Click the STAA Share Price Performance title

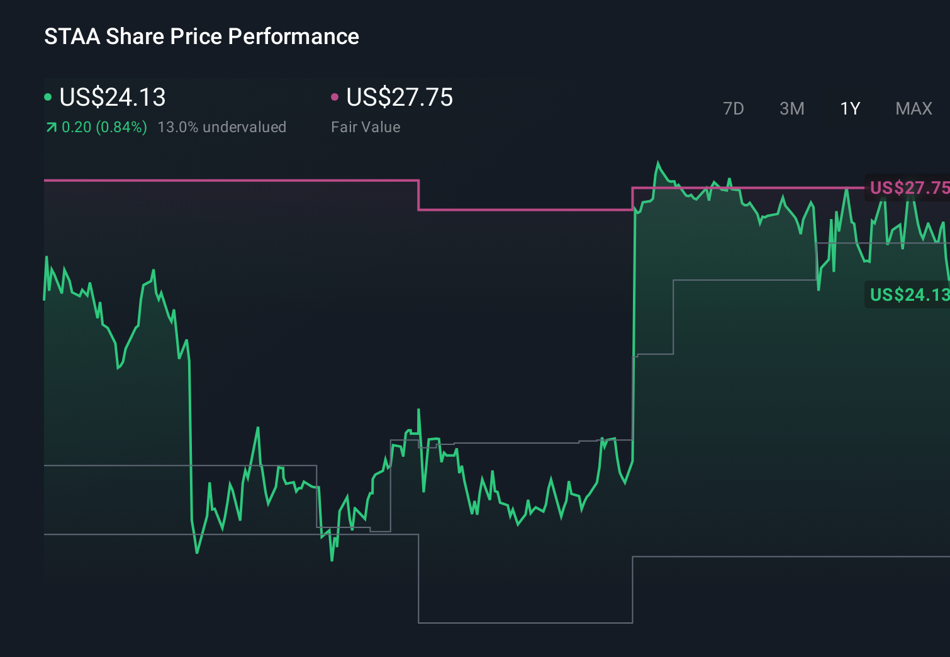(x=201, y=36)
